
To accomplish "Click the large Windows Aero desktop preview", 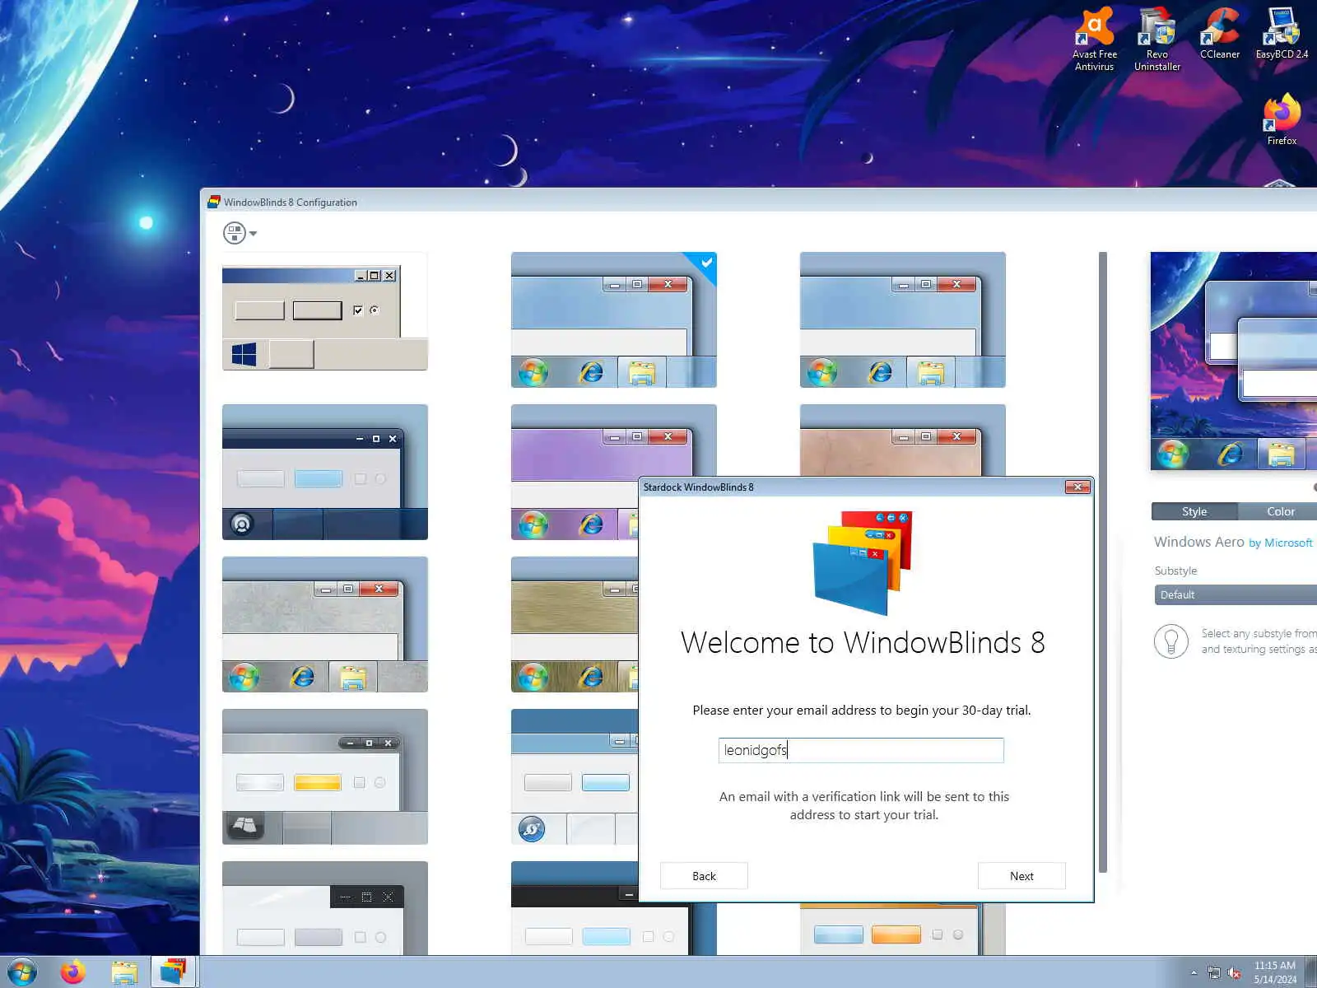I will pos(1234,361).
